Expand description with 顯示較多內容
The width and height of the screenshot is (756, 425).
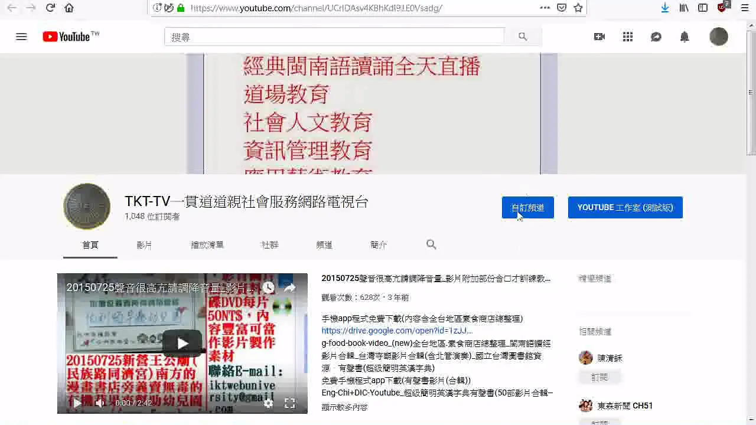click(344, 407)
